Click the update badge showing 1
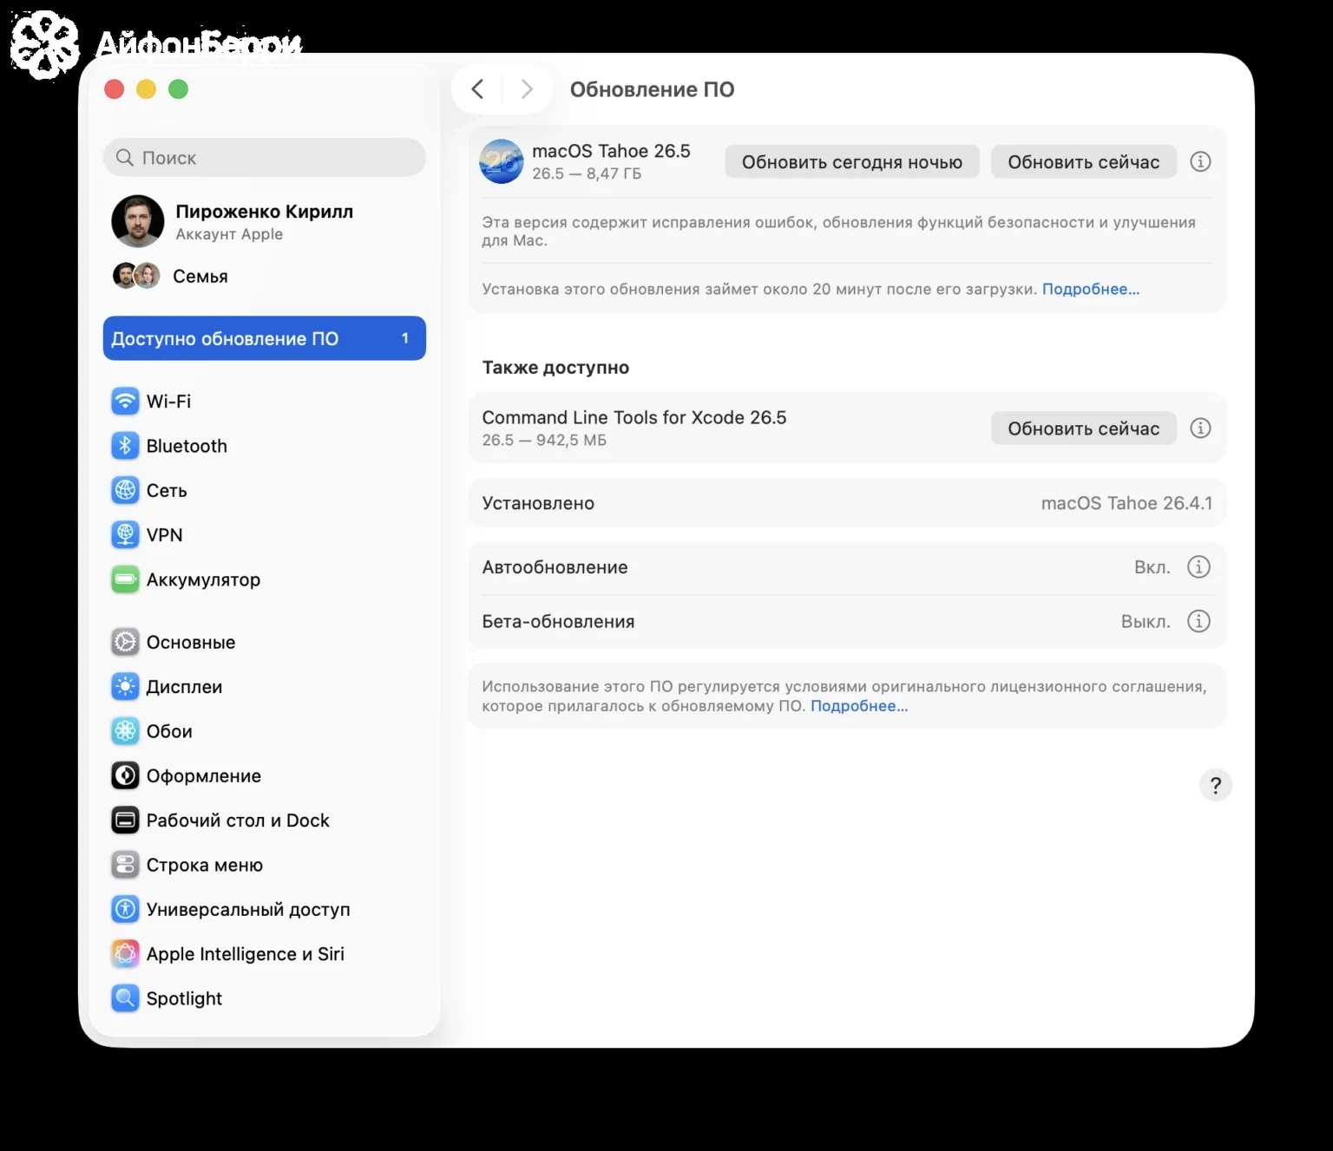Viewport: 1333px width, 1151px height. (405, 338)
